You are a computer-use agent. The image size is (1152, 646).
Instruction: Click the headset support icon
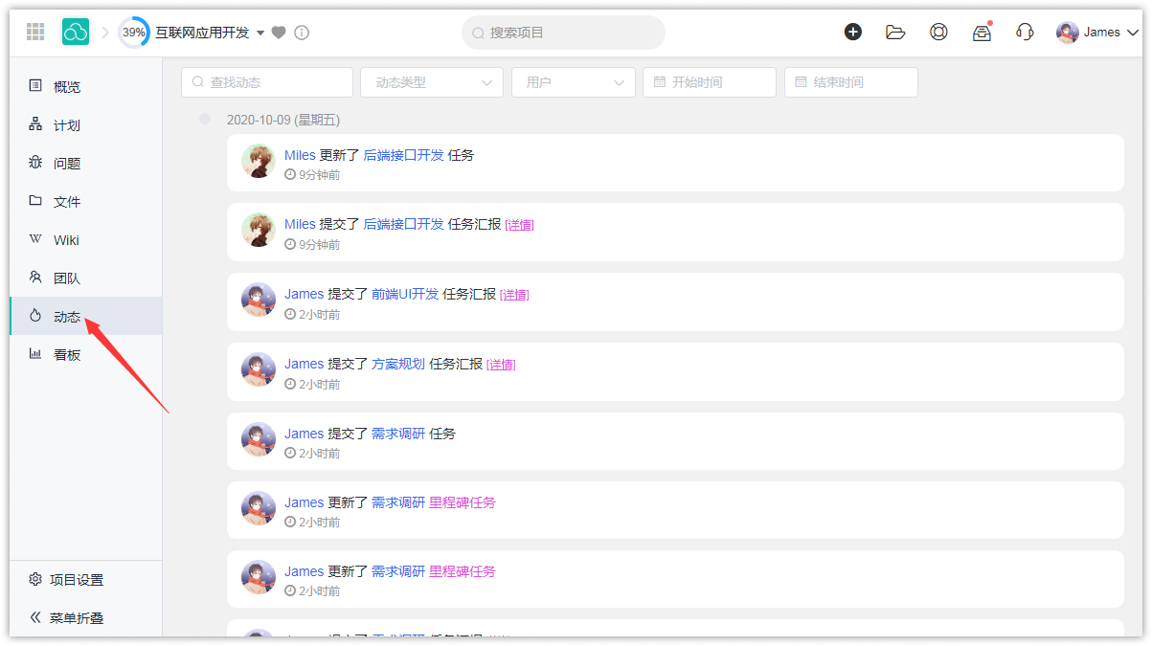click(1025, 32)
